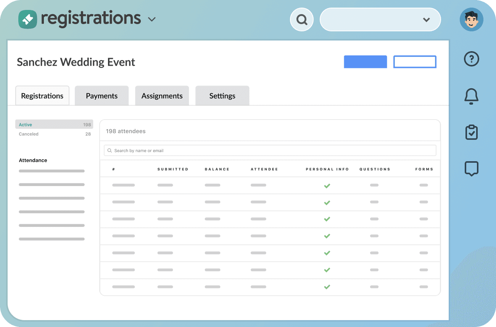496x327 pixels.
Task: Click the blue primary action button
Action: 365,62
